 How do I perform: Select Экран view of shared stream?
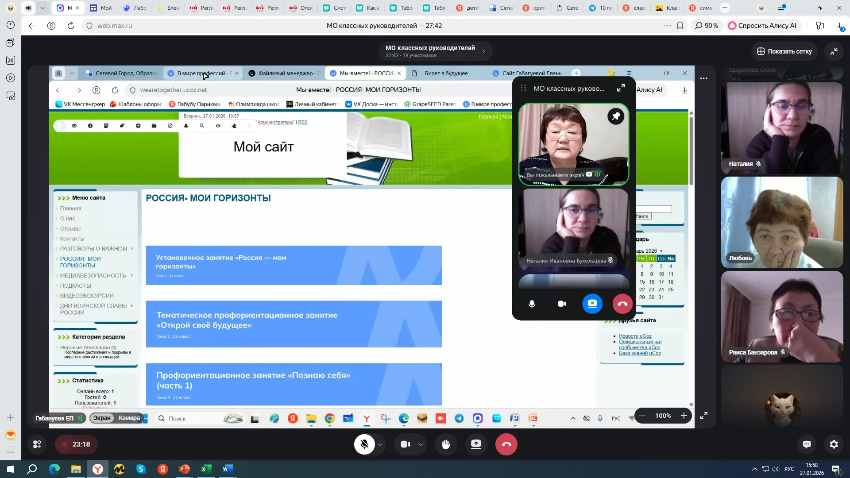pyautogui.click(x=102, y=418)
